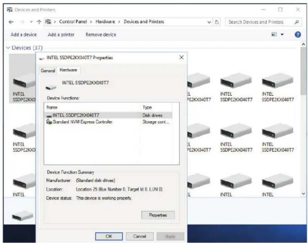Select second-row INTEL drive, far right
This screenshot has height=243, width=308.
(x=278, y=138)
